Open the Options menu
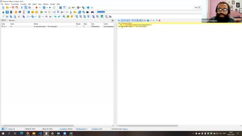The width and height of the screenshot is (242, 136). pos(45,4)
